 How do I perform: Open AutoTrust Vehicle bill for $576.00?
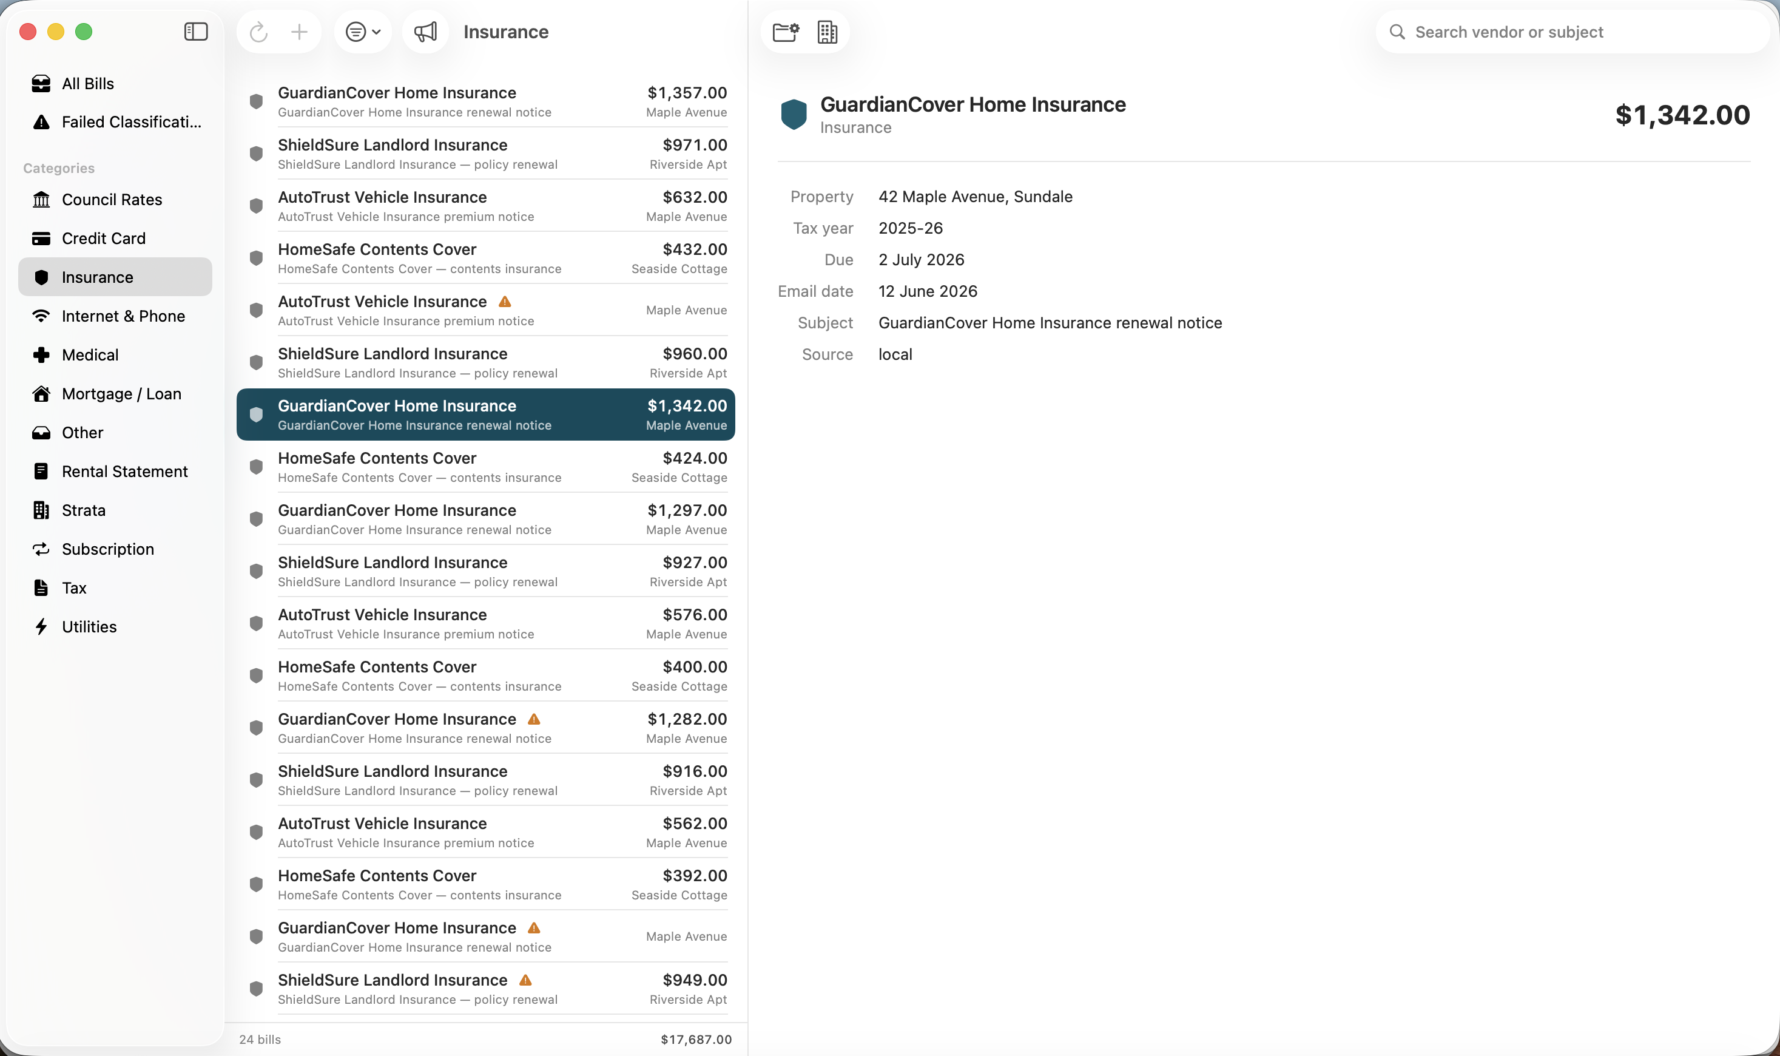click(486, 623)
